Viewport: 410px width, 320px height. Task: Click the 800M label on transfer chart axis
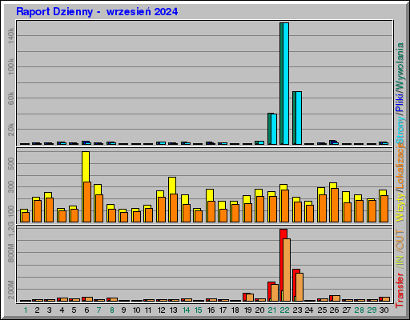tap(11, 253)
